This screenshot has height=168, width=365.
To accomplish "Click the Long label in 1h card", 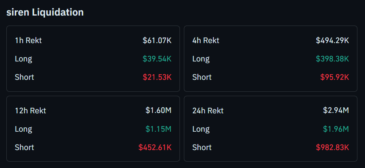I will (x=24, y=59).
